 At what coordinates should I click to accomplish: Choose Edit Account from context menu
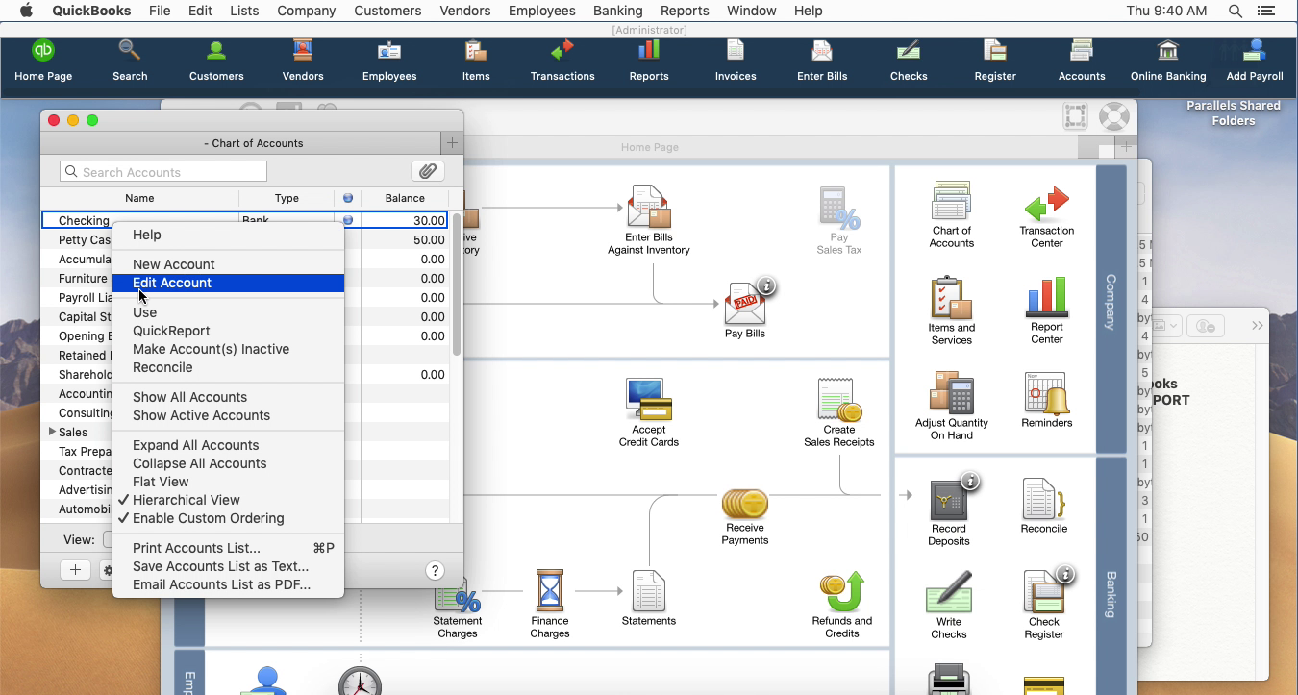(228, 283)
